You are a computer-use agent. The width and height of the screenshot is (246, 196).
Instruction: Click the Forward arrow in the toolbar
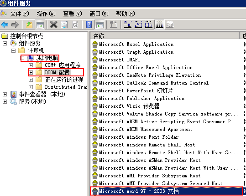point(15,25)
